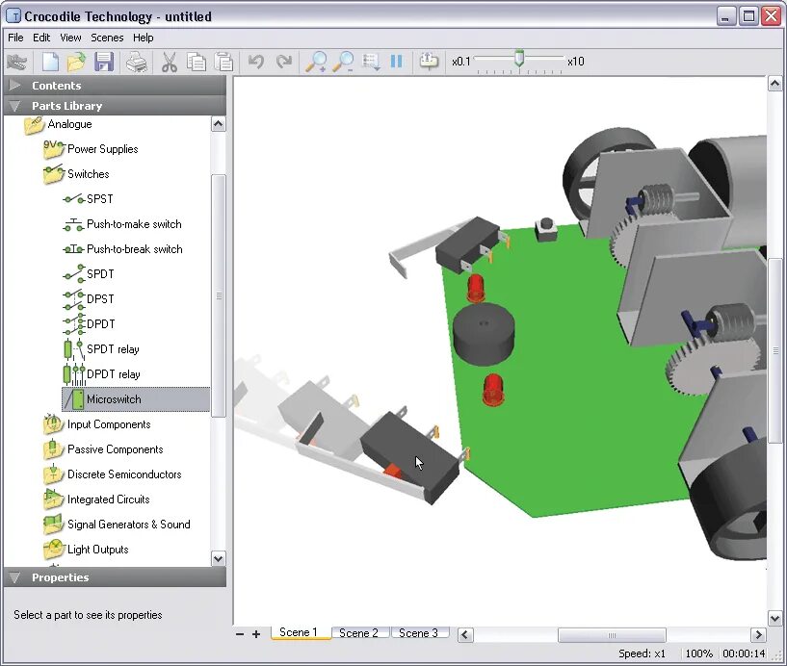Expand the Passive Components folder
Image resolution: width=787 pixels, height=666 pixels.
pyautogui.click(x=103, y=449)
